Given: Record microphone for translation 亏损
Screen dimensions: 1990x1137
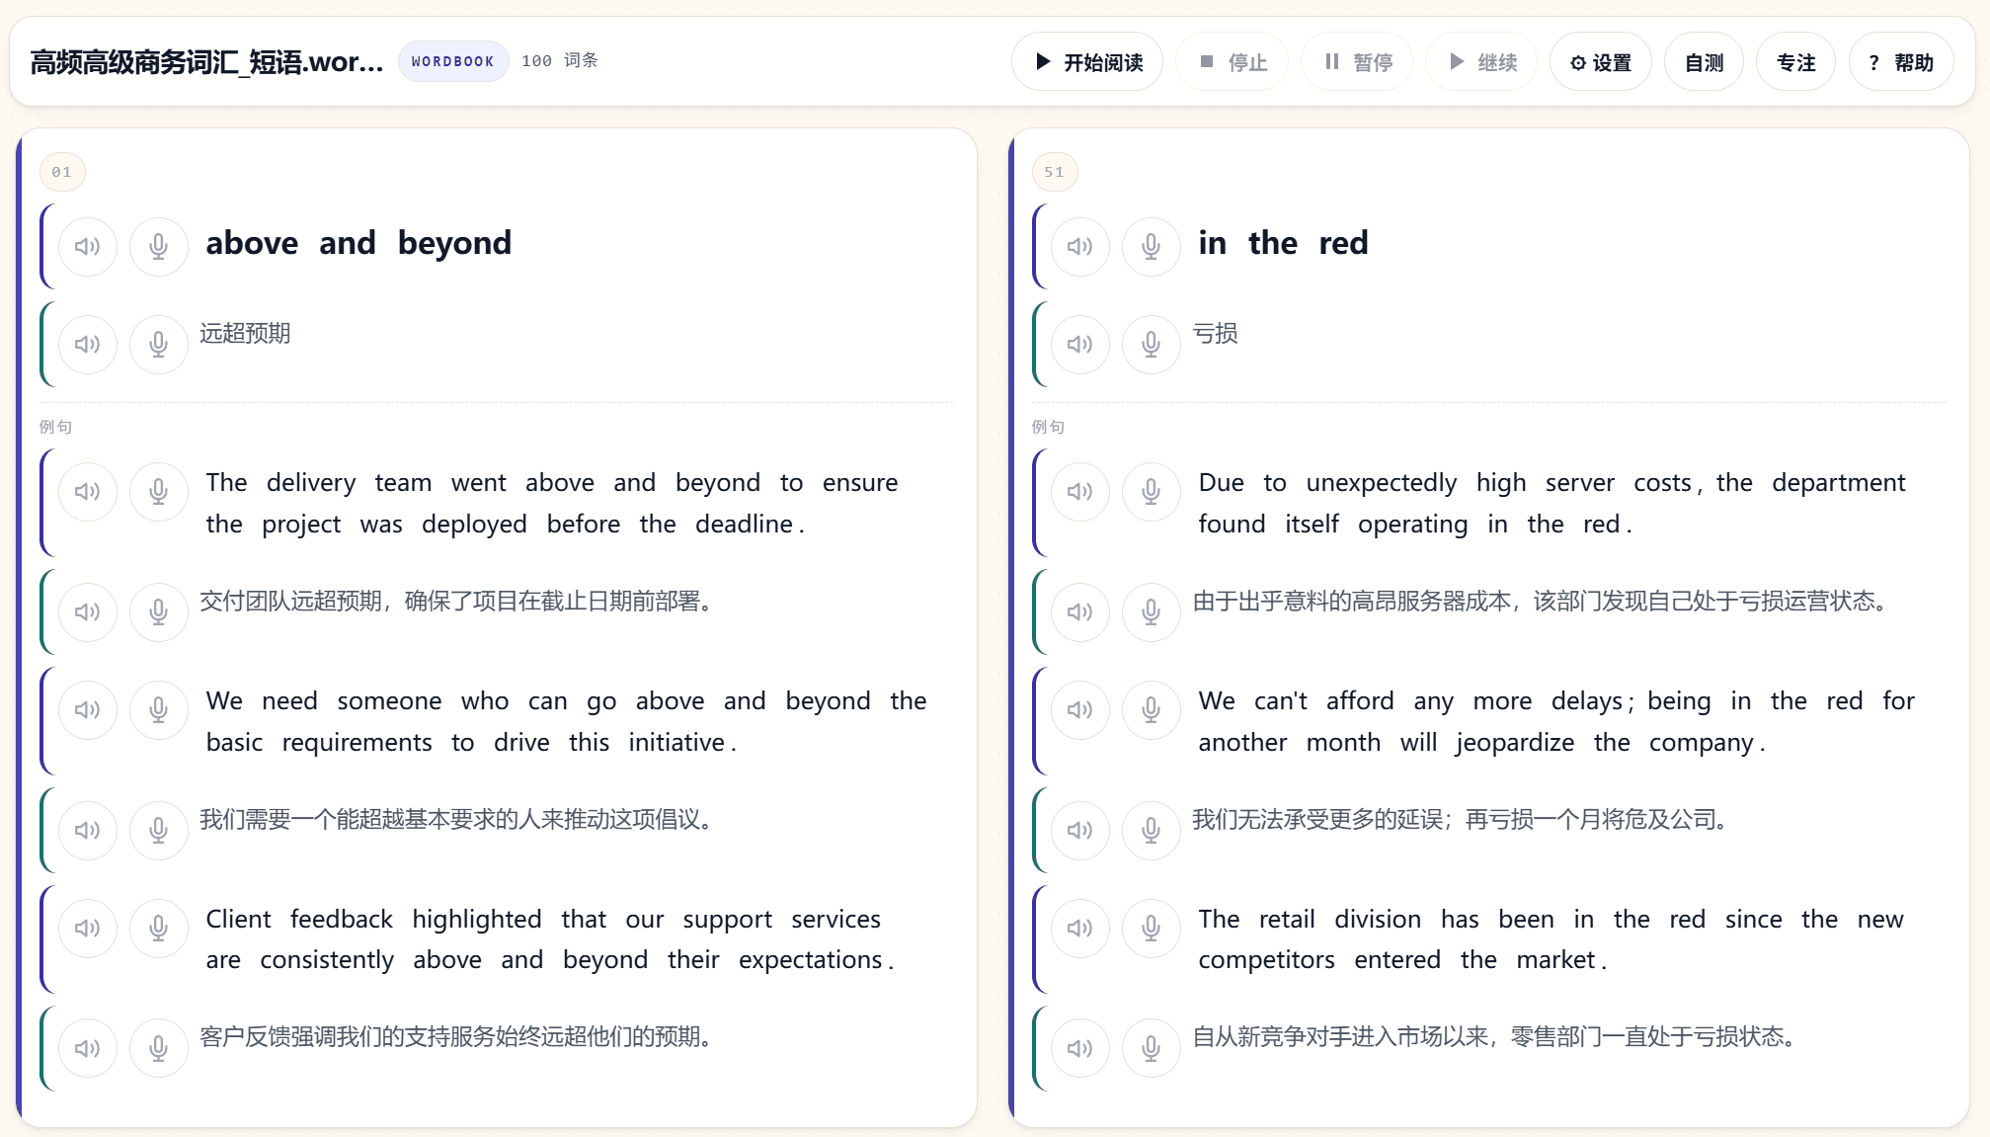Looking at the screenshot, I should (x=1152, y=345).
